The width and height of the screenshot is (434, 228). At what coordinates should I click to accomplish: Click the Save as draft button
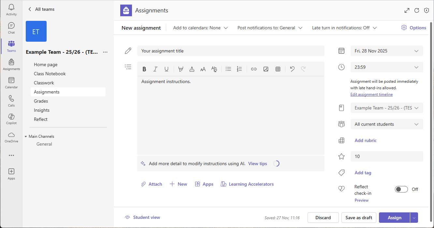click(x=359, y=218)
